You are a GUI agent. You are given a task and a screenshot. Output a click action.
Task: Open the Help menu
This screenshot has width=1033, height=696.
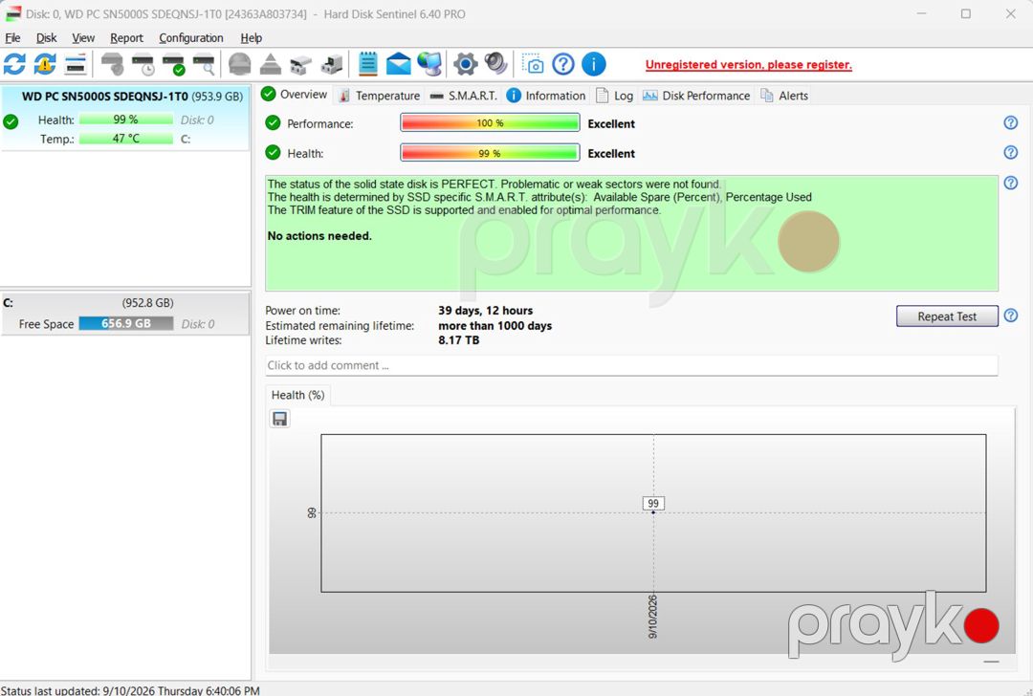[x=251, y=38]
